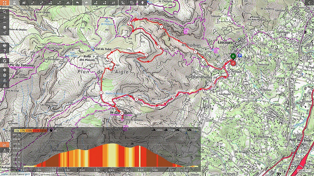
Task: Undo the last track edit
Action: (77, 3)
